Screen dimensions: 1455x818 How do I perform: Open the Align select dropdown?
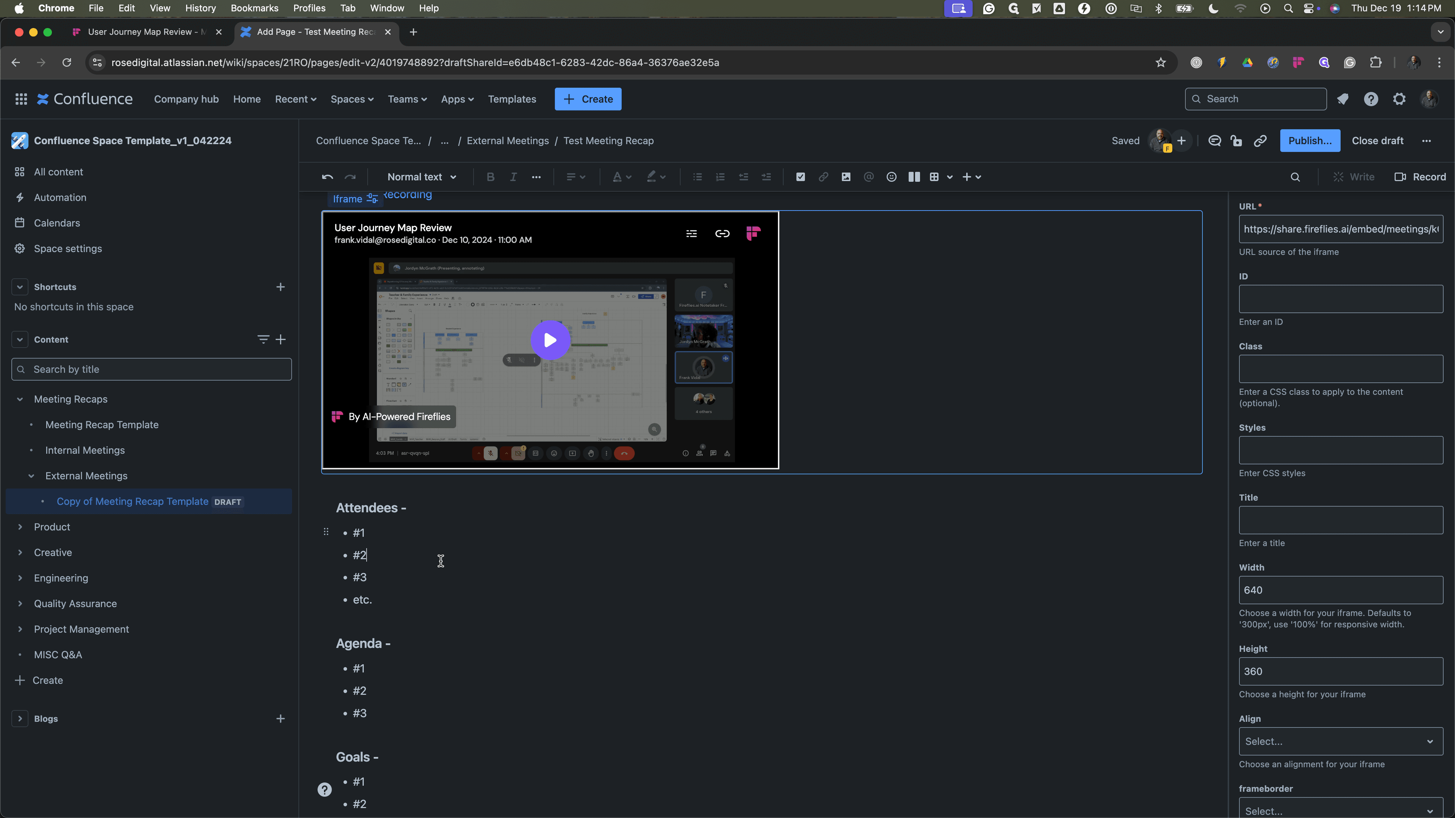click(1341, 741)
